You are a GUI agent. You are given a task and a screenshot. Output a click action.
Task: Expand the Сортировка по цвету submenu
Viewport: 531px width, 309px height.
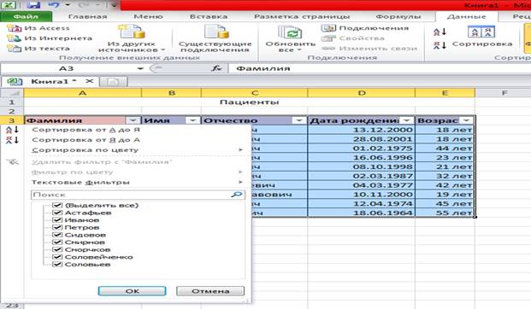(x=241, y=149)
